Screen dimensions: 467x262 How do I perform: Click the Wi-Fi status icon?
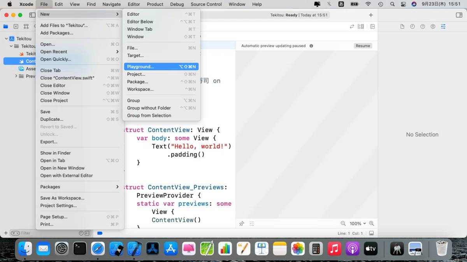(x=368, y=4)
